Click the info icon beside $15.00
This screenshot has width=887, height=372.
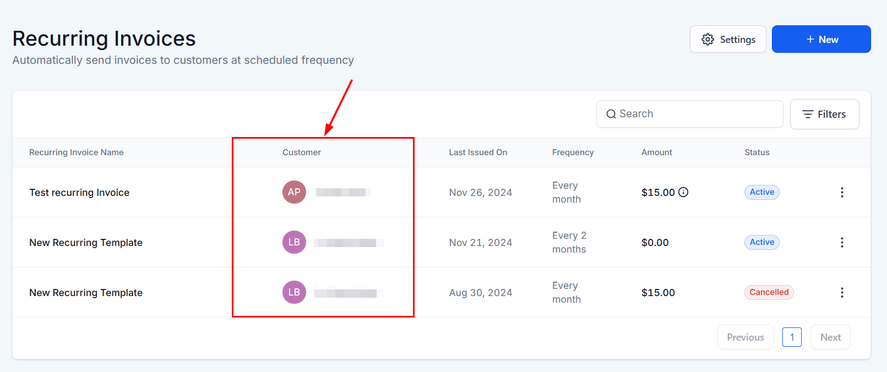[683, 192]
